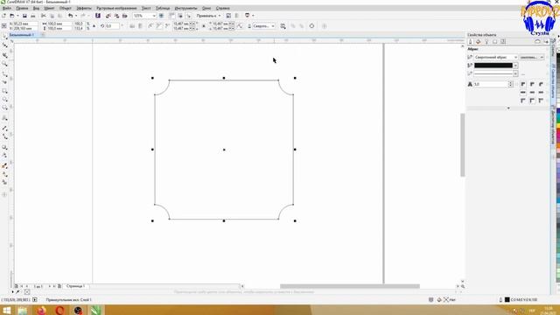The height and width of the screenshot is (315, 560).
Task: Click the Import icon in the toolbar
Action: point(108,16)
